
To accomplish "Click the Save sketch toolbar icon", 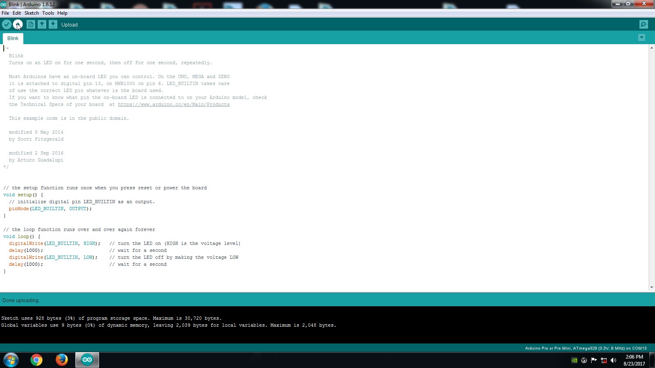I will (x=53, y=25).
